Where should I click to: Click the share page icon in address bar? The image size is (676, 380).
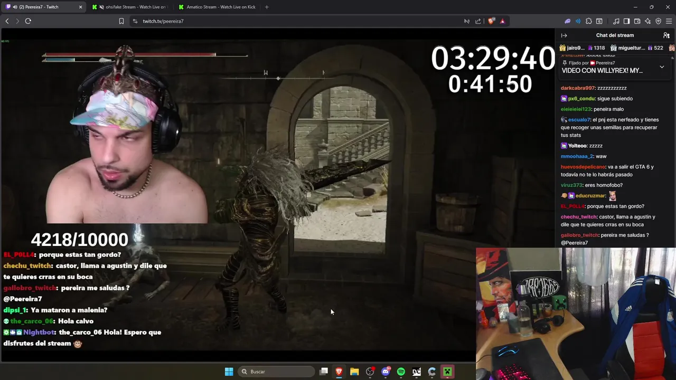click(x=478, y=21)
